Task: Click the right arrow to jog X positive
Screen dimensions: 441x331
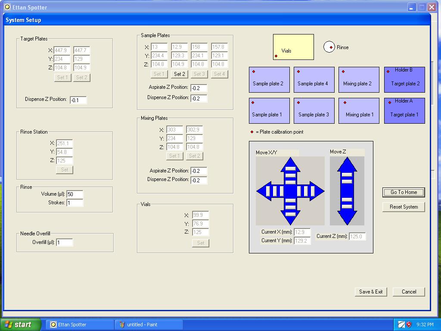Action: click(x=314, y=192)
